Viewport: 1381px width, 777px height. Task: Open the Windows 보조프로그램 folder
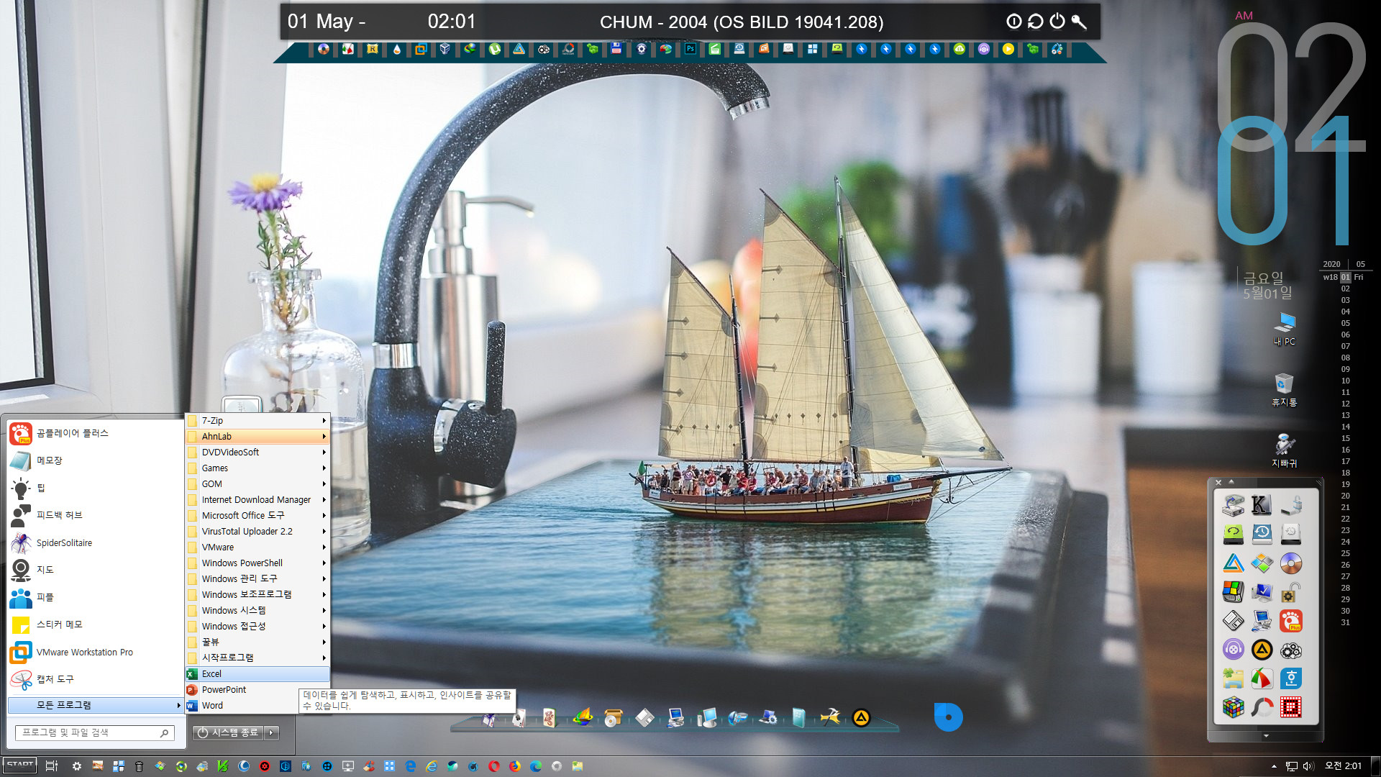[x=257, y=595]
